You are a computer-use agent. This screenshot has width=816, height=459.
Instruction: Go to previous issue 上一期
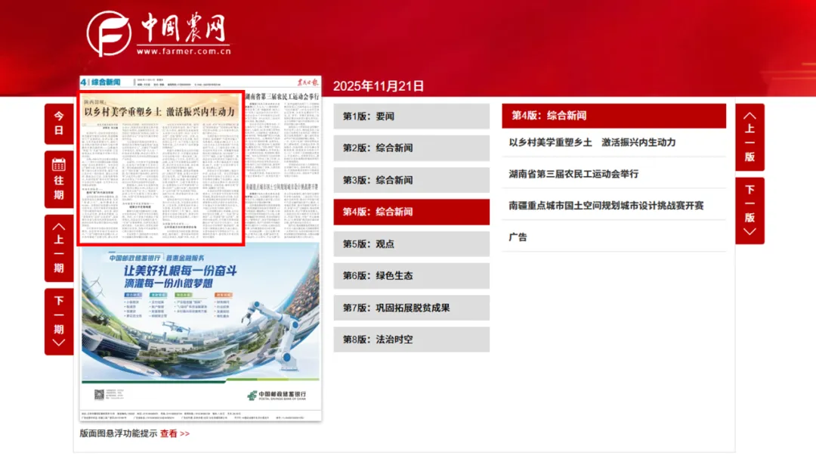59,247
